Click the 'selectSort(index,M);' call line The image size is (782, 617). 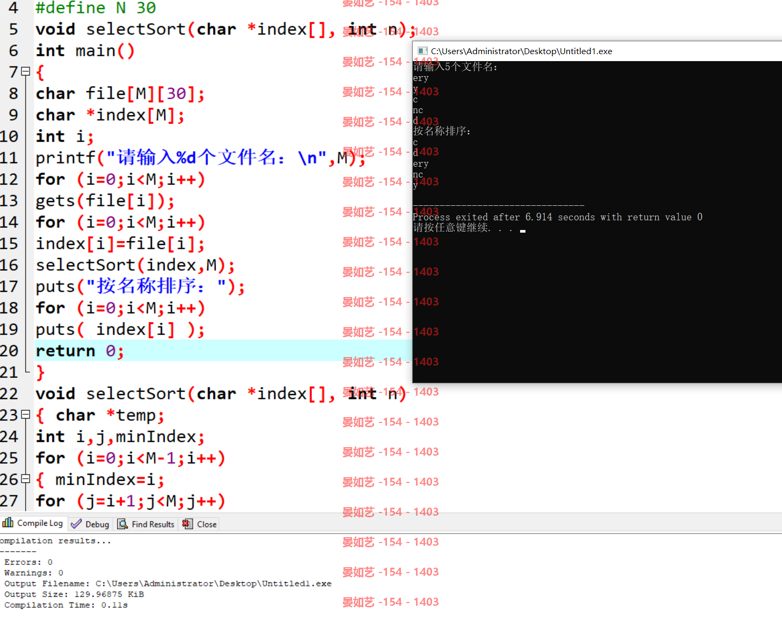[x=135, y=265]
